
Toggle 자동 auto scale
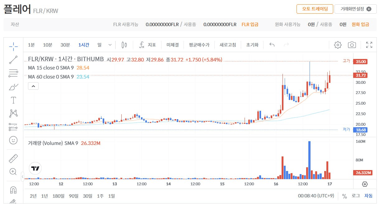click(x=368, y=196)
